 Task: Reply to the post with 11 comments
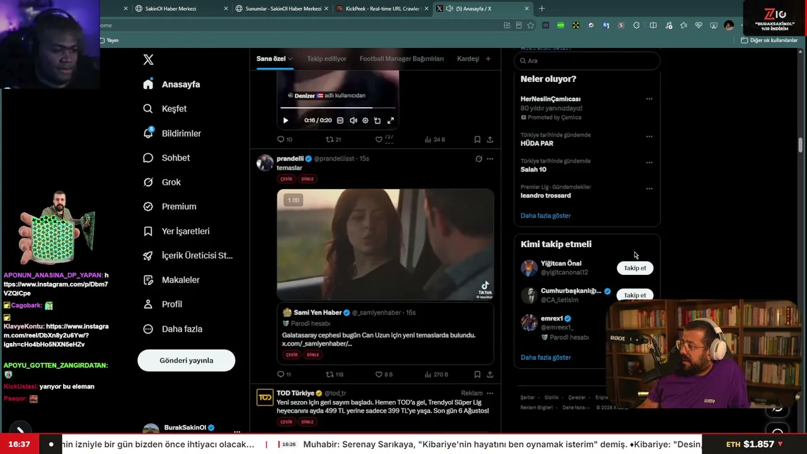tap(284, 375)
